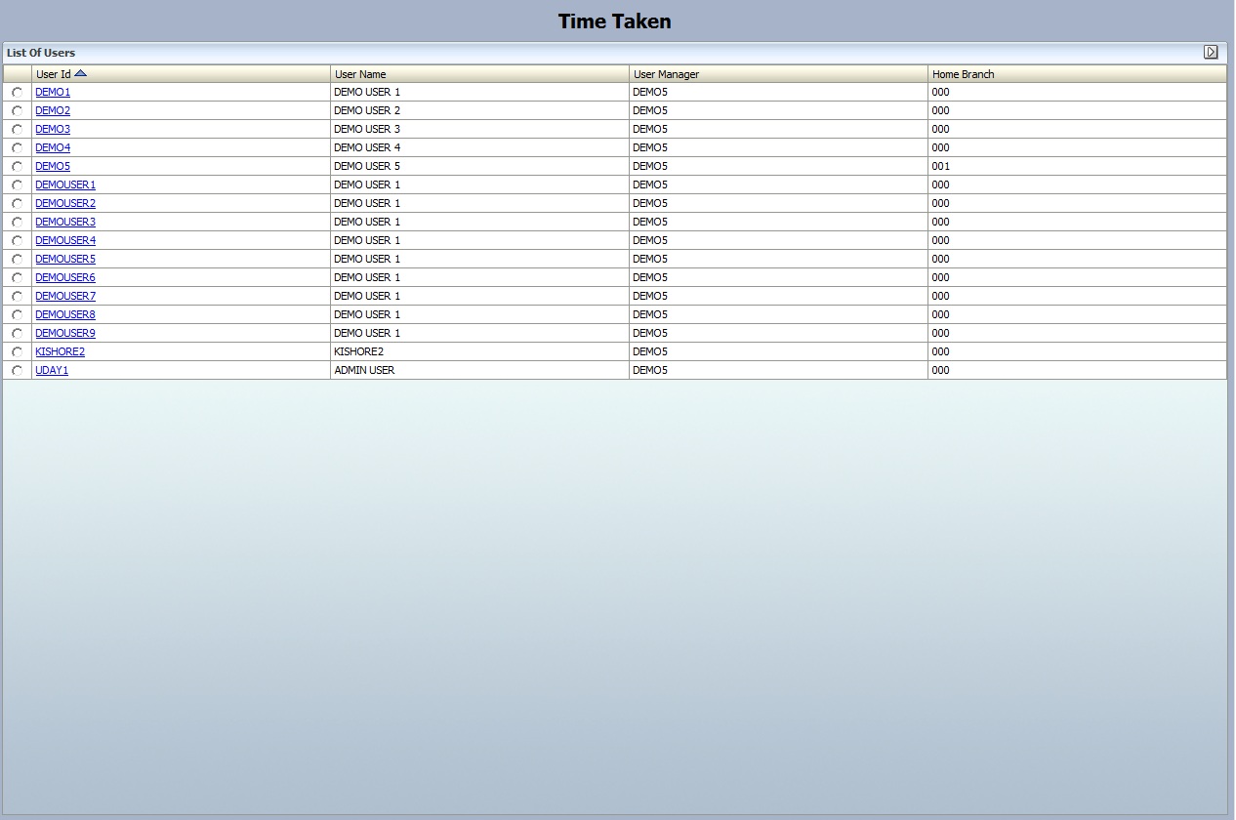Choose the DEMOUSER8 row radio button

point(18,315)
